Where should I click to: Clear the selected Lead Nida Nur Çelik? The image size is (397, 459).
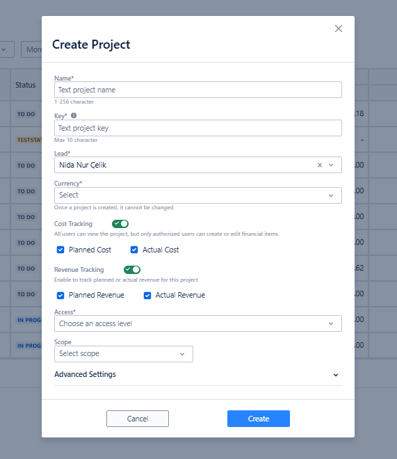coord(320,165)
